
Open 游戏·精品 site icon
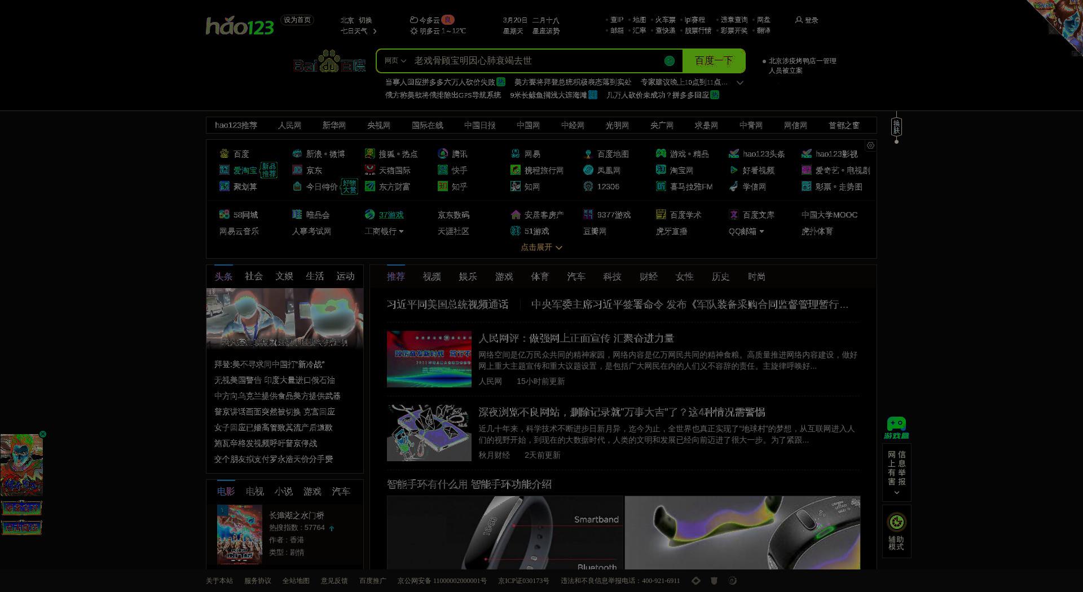(x=661, y=153)
